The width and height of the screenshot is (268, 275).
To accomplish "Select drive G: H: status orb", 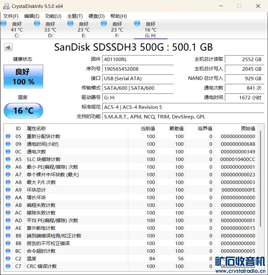I will (137, 23).
